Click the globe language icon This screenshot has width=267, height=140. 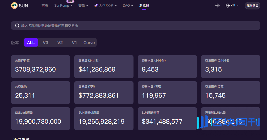(x=227, y=6)
